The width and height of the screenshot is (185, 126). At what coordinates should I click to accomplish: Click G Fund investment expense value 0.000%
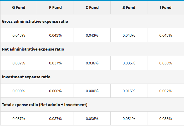(x=19, y=91)
